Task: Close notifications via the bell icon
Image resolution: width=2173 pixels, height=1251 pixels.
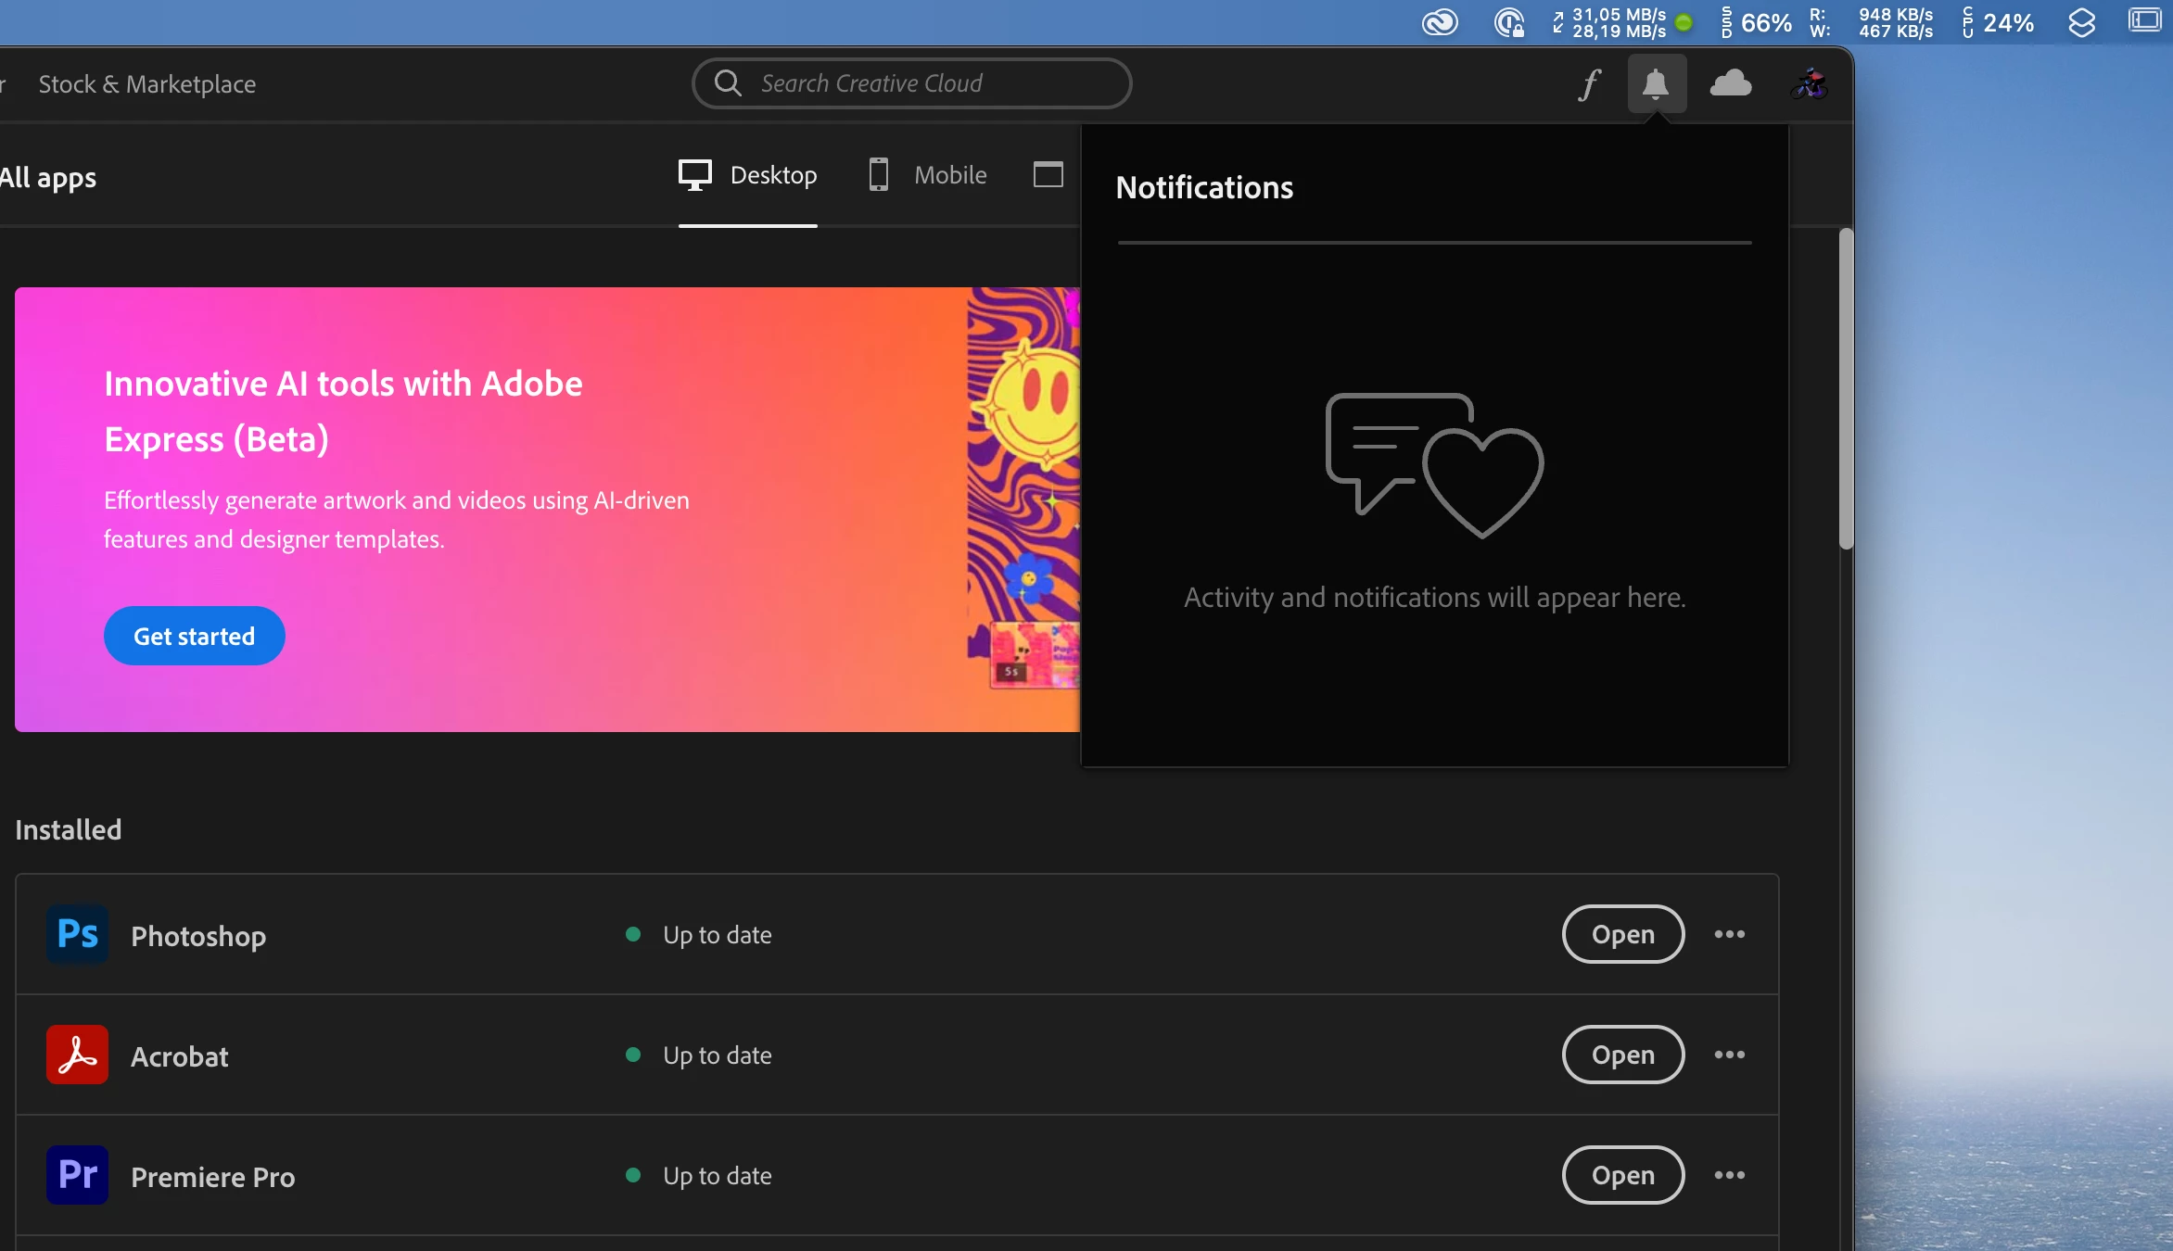Action: coord(1656,84)
